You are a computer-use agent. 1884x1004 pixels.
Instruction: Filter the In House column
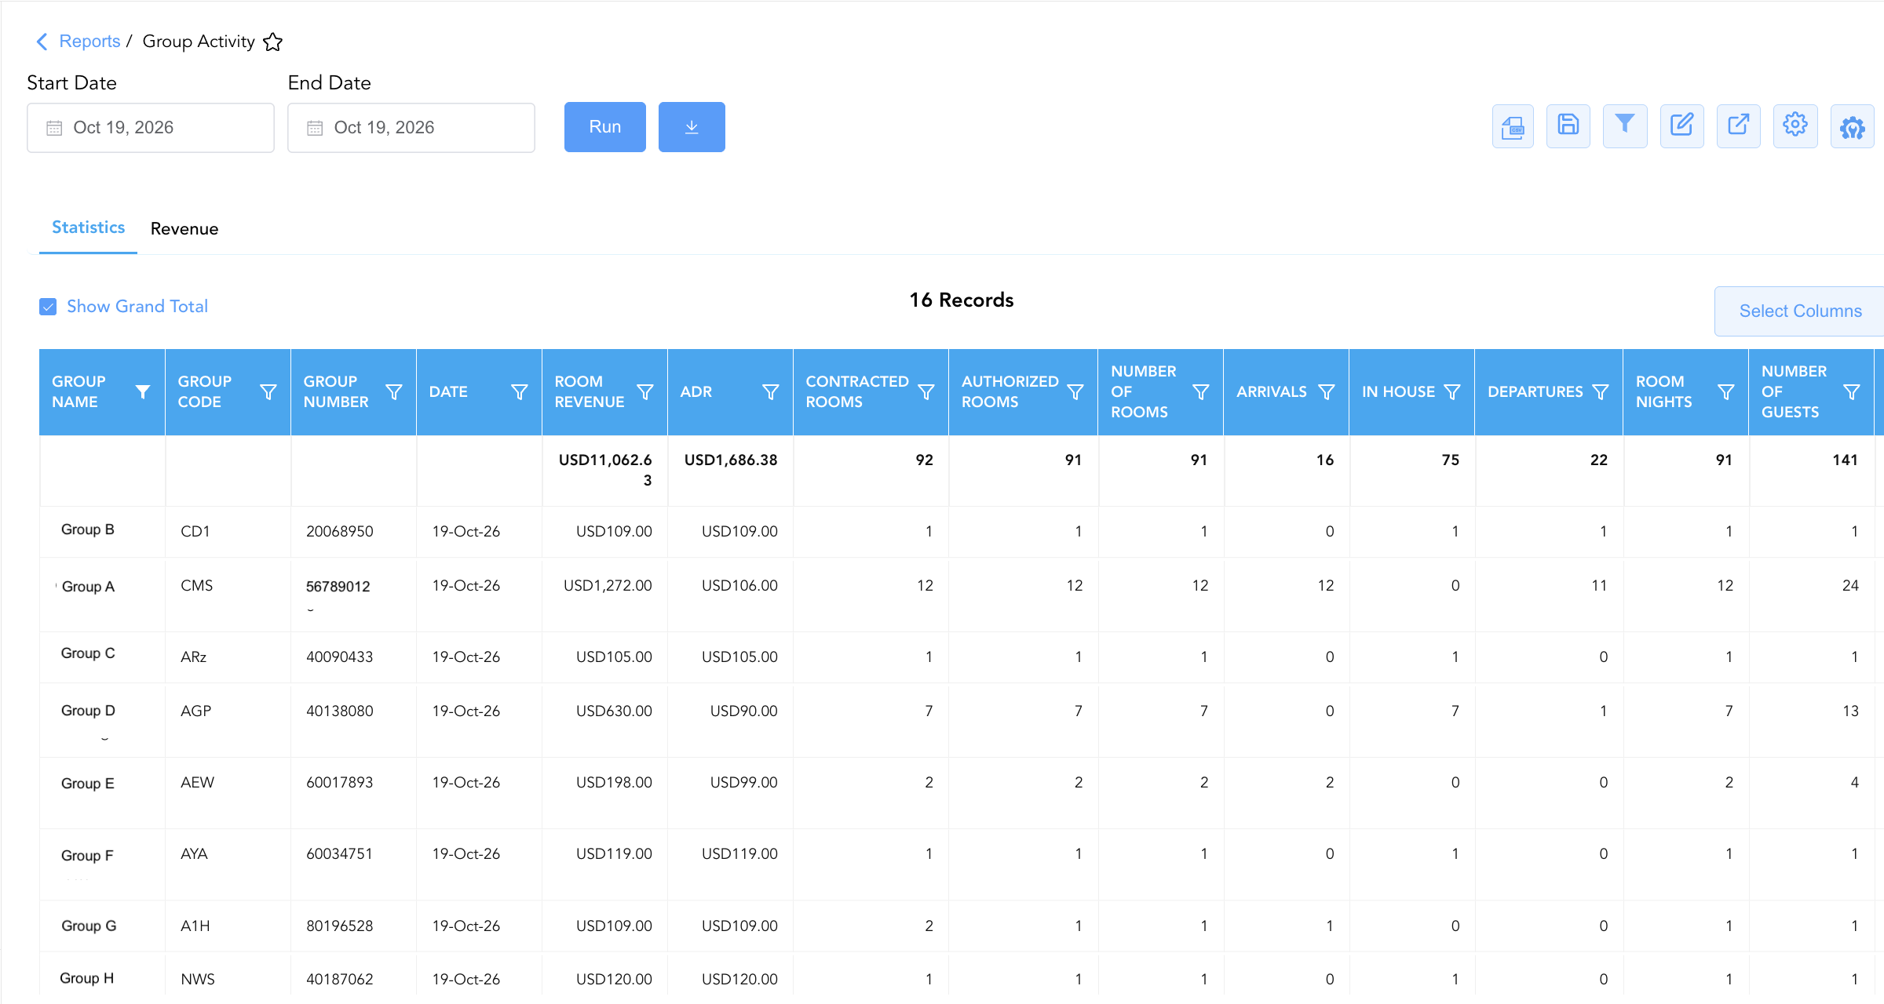[x=1452, y=391]
